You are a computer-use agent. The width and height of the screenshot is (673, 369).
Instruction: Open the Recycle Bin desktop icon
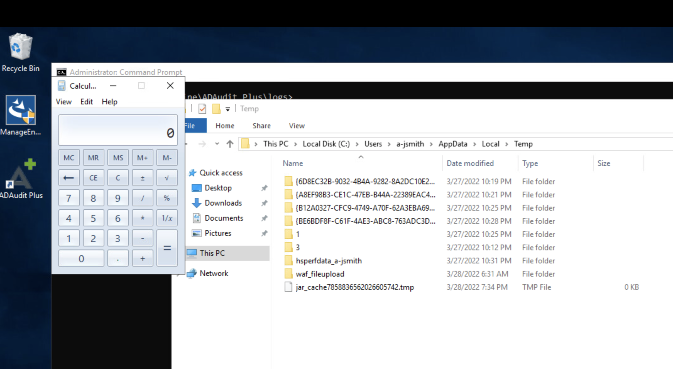coord(21,52)
